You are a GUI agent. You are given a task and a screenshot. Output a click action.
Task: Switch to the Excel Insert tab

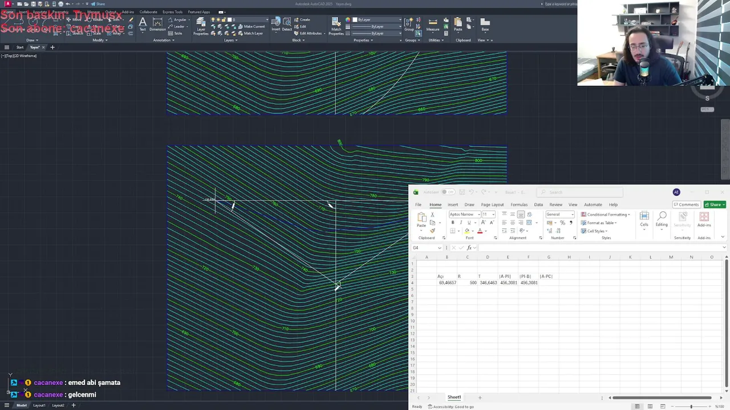(453, 204)
